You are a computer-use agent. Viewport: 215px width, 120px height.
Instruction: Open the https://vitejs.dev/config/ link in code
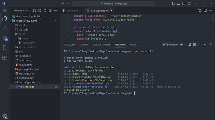(x=98, y=27)
